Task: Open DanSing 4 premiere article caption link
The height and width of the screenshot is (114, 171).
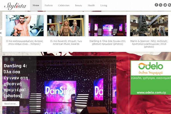Action: 107,42
